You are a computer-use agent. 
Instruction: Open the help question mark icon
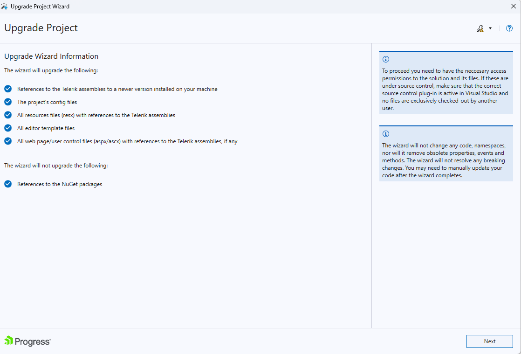coord(509,28)
